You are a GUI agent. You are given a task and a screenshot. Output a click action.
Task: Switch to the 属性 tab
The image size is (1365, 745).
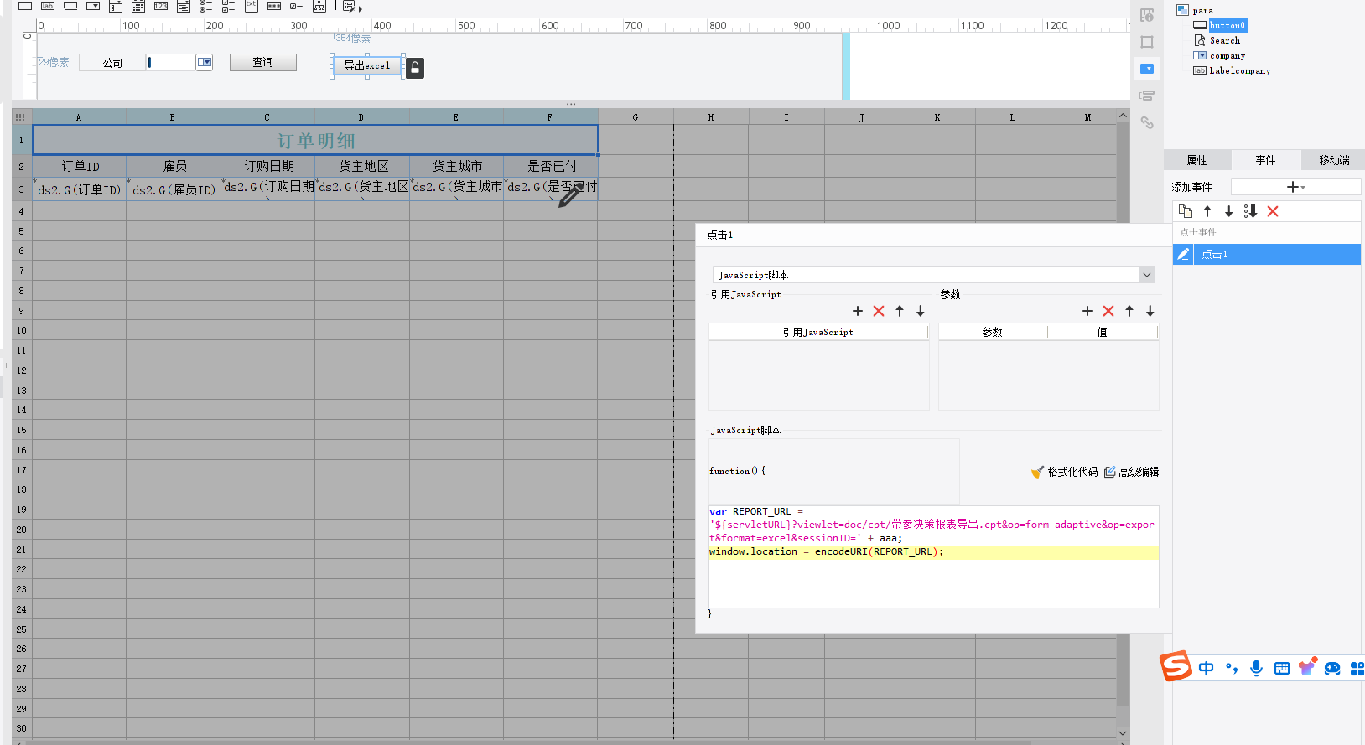[1196, 160]
